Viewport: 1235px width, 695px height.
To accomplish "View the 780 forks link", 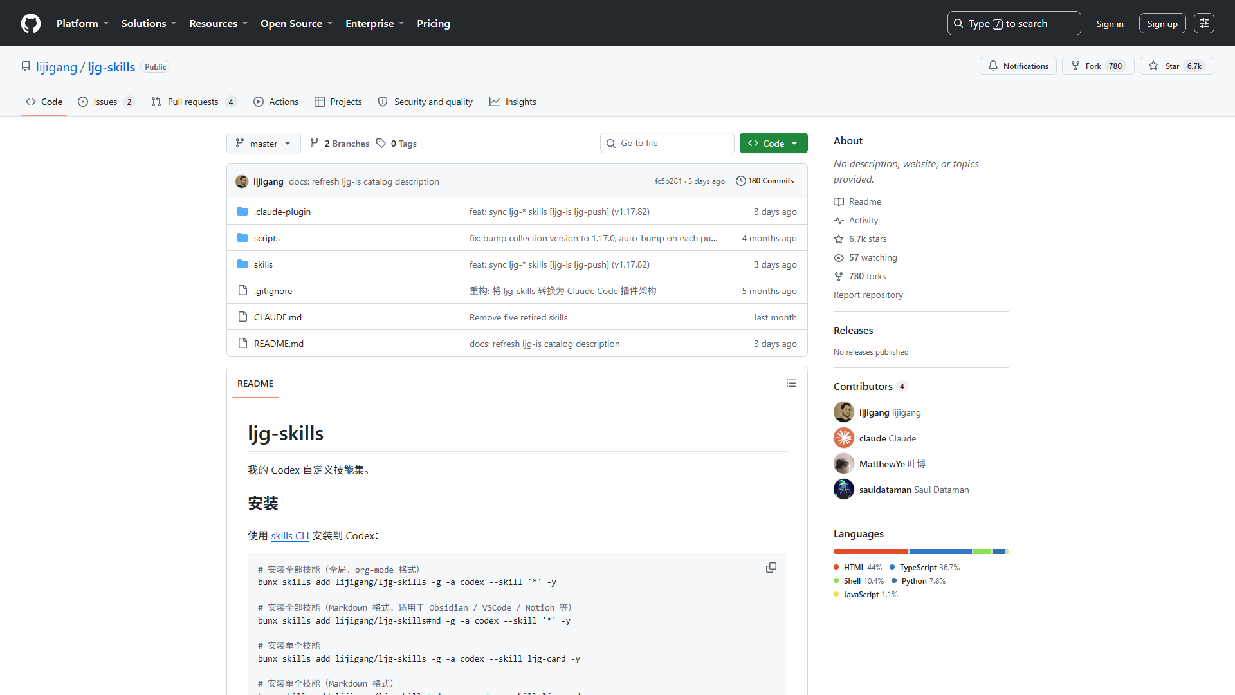I will point(859,276).
